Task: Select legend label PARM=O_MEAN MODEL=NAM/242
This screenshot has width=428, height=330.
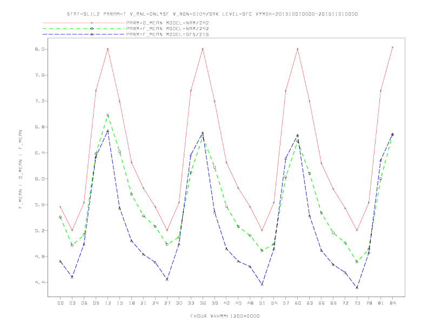Action: (x=168, y=23)
